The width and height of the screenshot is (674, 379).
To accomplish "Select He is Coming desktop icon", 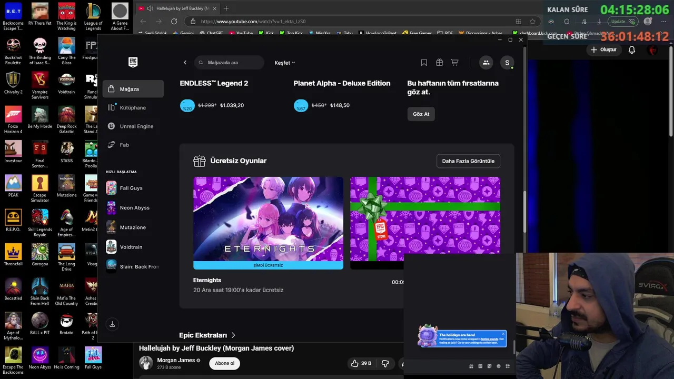I will 66,358.
